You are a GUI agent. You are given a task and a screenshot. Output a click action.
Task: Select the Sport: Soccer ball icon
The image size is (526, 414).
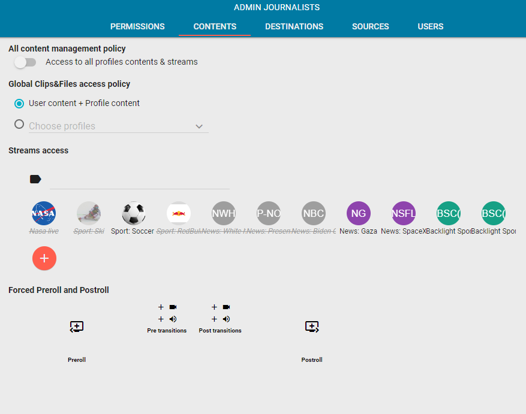tap(133, 213)
